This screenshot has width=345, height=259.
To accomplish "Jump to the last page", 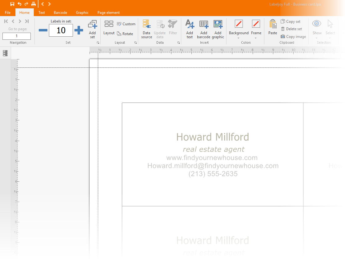I will pyautogui.click(x=27, y=21).
